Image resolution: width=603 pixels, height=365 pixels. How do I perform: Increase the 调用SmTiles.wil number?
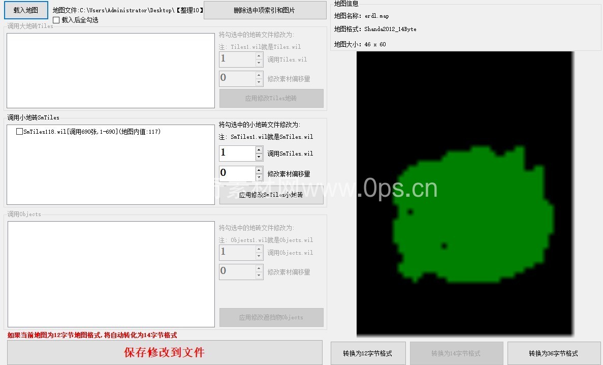(259, 150)
